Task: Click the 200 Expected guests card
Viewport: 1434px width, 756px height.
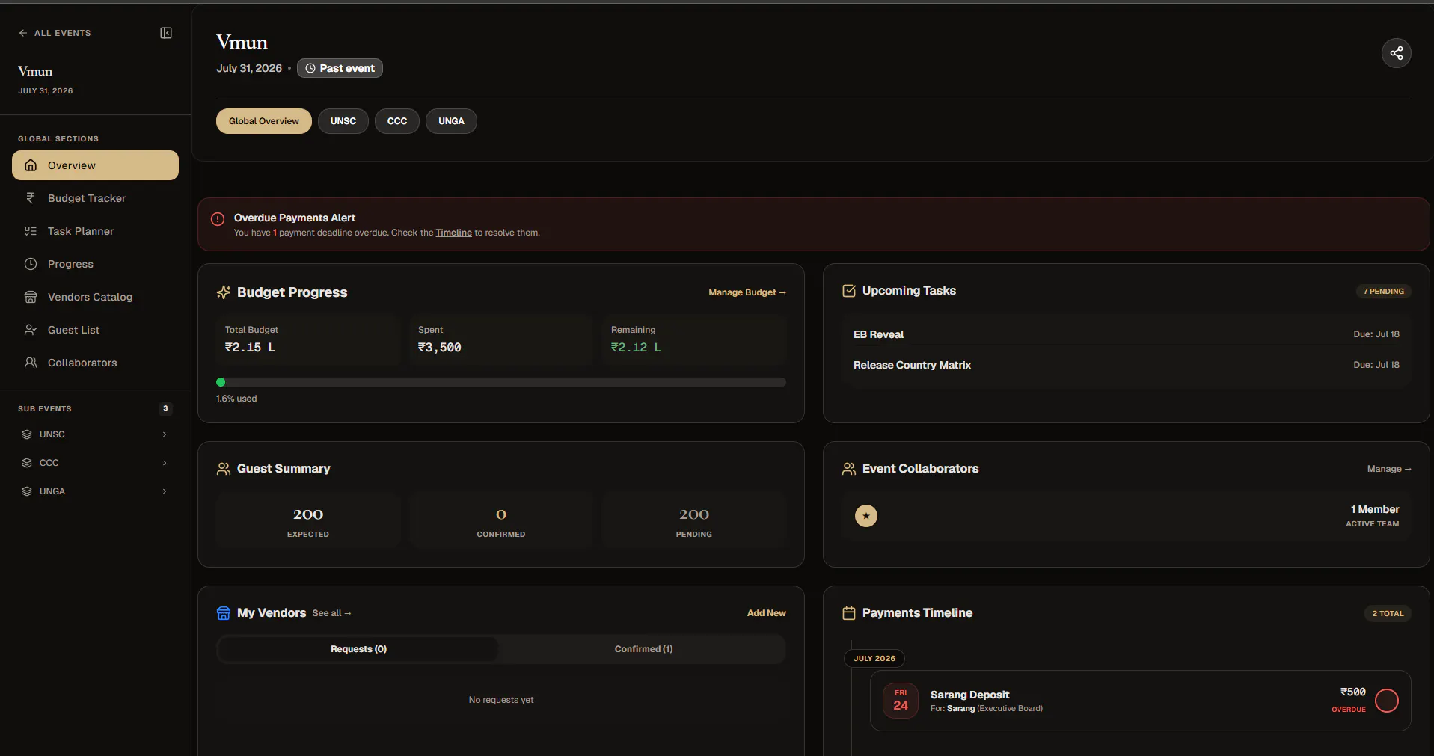Action: 308,520
